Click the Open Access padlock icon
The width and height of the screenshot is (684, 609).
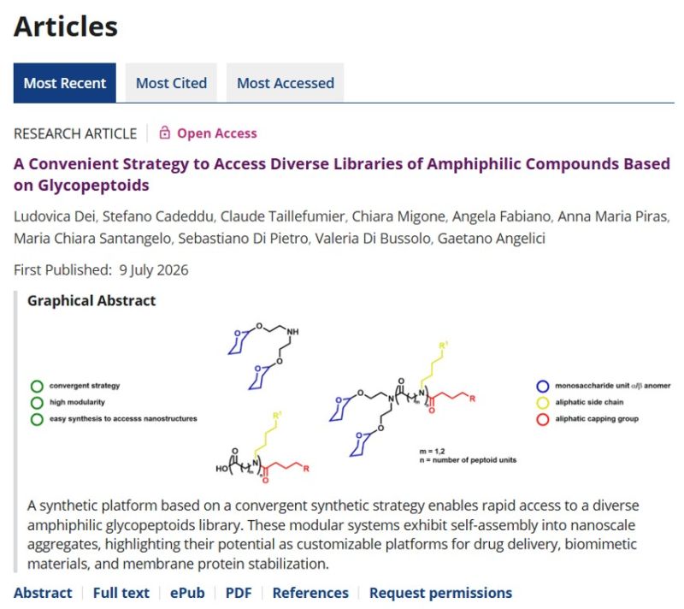click(164, 133)
